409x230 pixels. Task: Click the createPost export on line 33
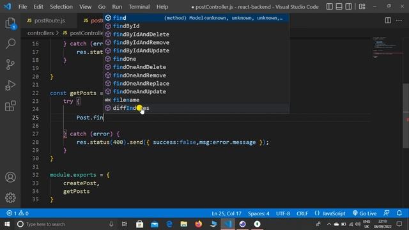[79, 183]
